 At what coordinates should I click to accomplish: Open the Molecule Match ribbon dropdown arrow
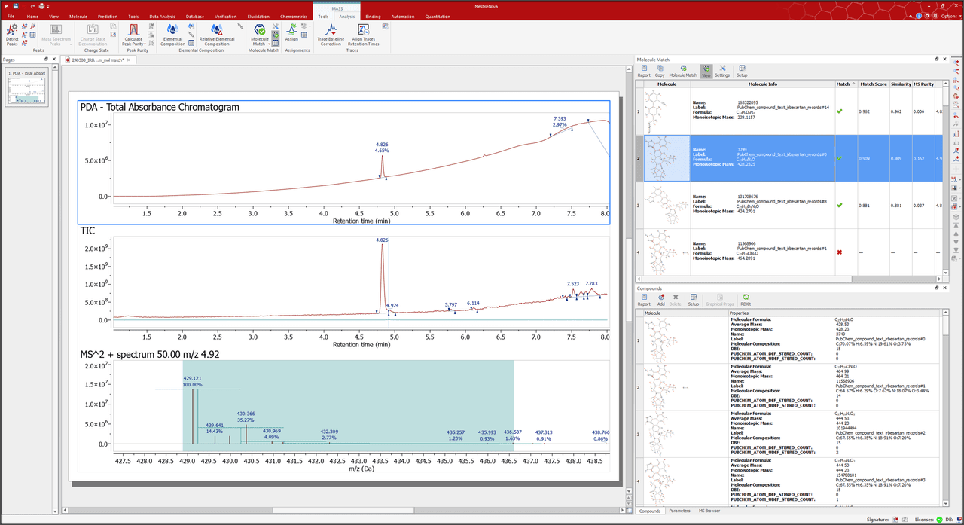[269, 44]
